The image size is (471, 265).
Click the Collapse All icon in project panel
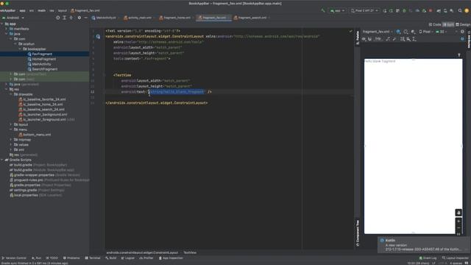coord(71,18)
